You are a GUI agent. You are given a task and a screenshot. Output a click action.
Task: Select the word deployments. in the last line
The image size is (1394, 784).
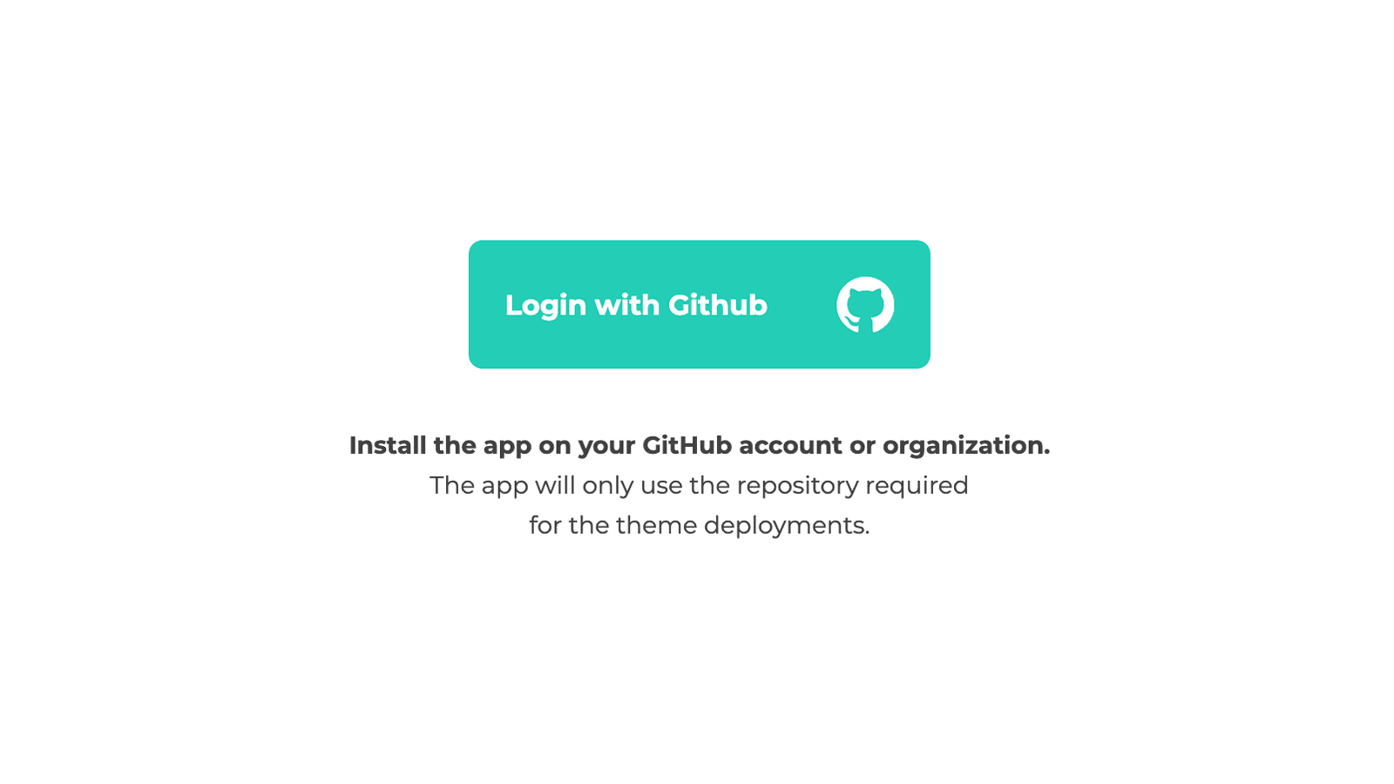pos(787,526)
